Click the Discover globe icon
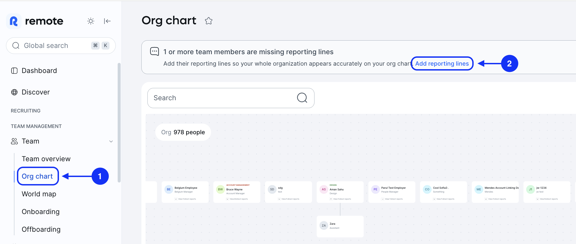This screenshot has width=576, height=244. click(14, 92)
